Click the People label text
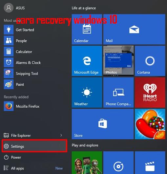 coord(21,41)
